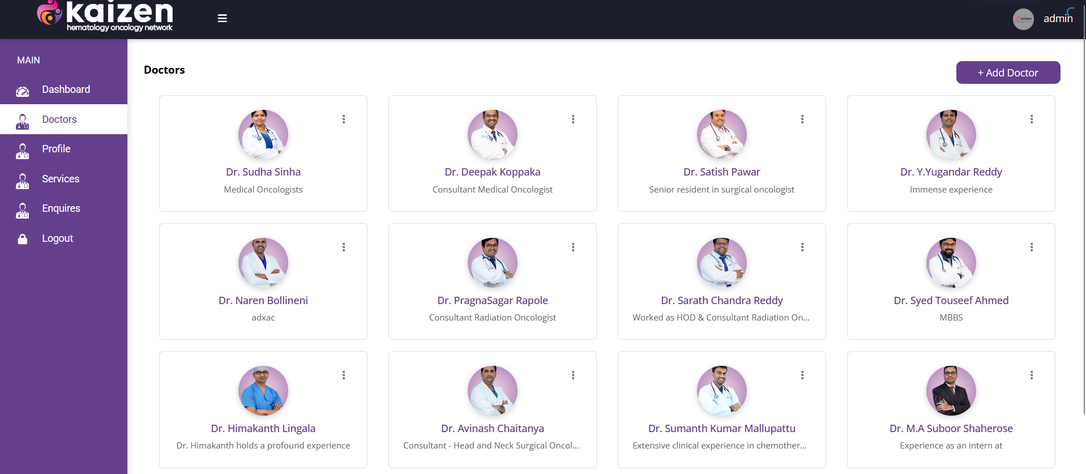This screenshot has height=474, width=1086.
Task: Click Dr. Sumanth Kumar Mallupattu's photo
Action: point(722,391)
